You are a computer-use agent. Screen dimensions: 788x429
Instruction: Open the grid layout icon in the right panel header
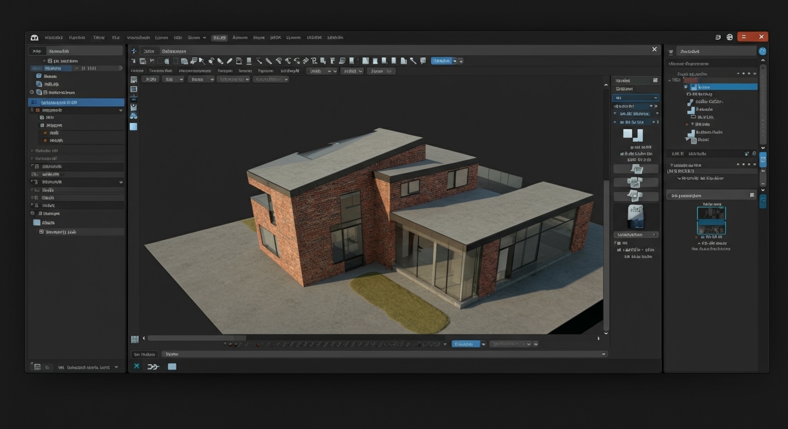tap(655, 80)
